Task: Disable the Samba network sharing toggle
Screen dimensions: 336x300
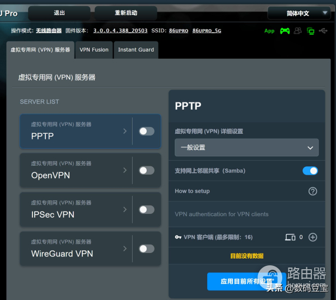Action: 310,171
